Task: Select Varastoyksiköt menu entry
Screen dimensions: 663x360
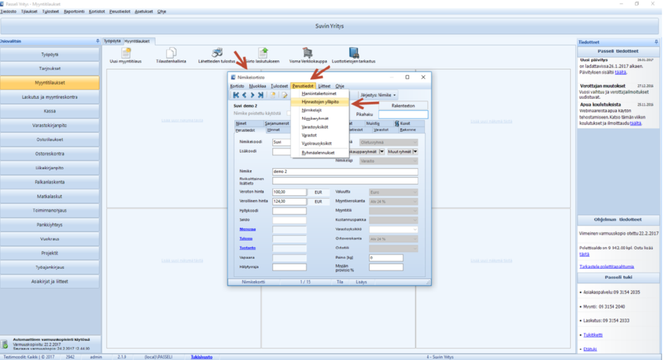Action: (320, 127)
